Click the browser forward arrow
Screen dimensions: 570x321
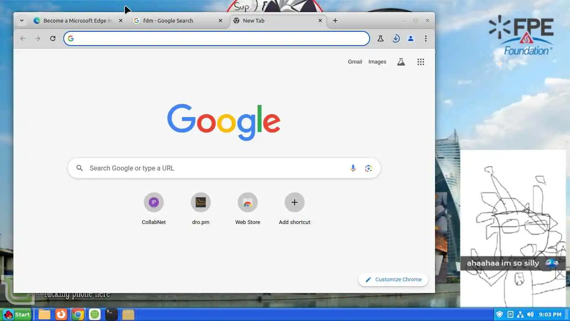pyautogui.click(x=38, y=38)
